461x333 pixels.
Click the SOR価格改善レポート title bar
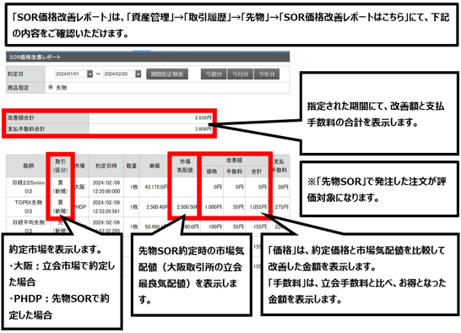(148, 57)
